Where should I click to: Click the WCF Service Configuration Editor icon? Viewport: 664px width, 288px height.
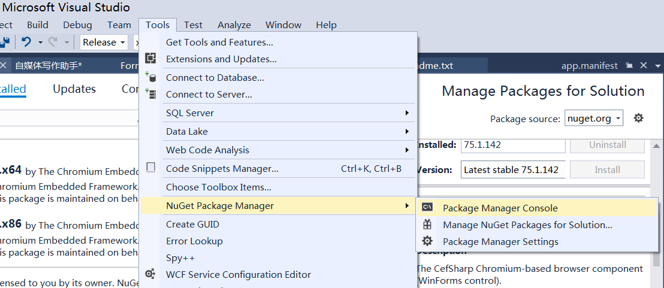[x=151, y=274]
